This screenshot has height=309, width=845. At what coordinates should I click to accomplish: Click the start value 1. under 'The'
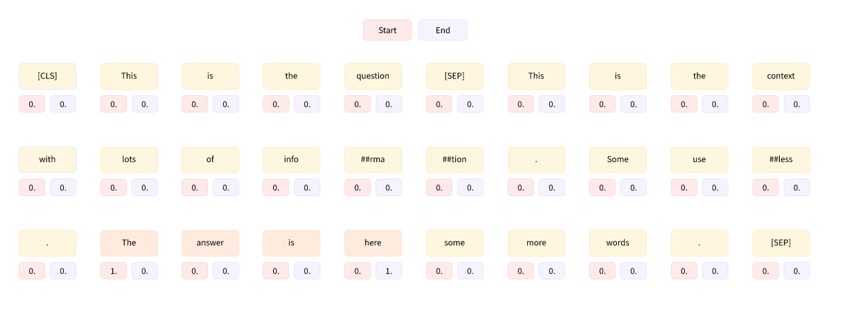point(114,270)
